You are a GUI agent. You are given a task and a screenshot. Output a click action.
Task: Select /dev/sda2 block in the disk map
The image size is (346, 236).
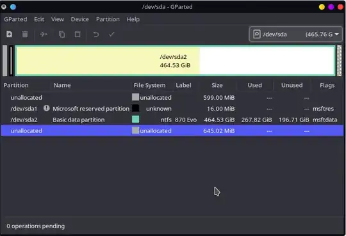coord(175,61)
